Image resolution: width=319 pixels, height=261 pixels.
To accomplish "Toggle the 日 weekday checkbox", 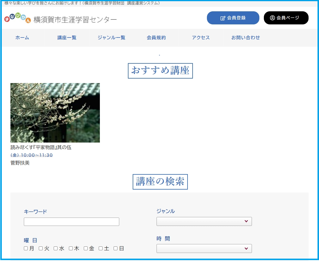I will click(x=116, y=249).
